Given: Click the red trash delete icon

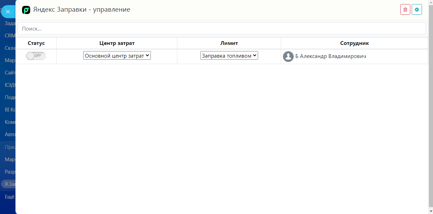Looking at the screenshot, I should tap(405, 10).
